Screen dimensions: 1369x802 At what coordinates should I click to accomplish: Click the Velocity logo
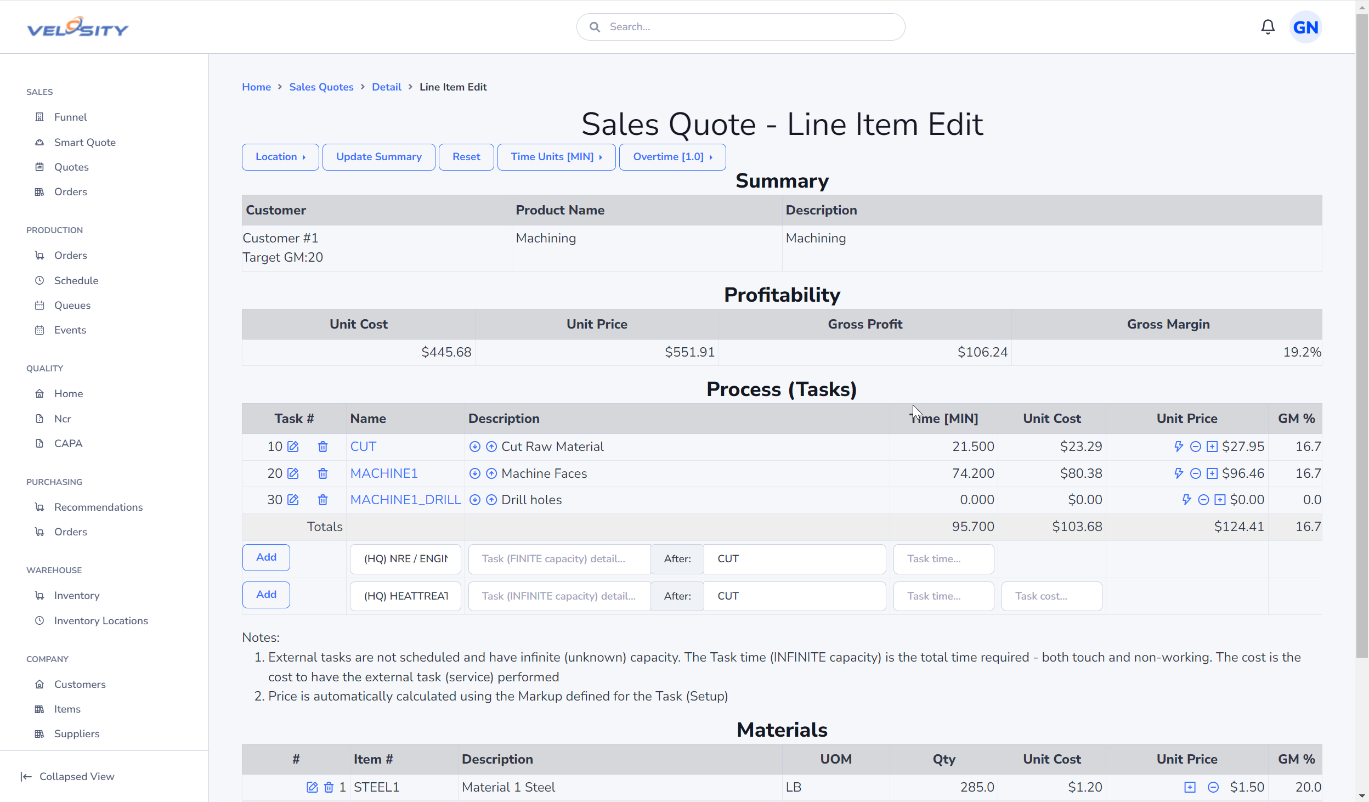pos(78,27)
